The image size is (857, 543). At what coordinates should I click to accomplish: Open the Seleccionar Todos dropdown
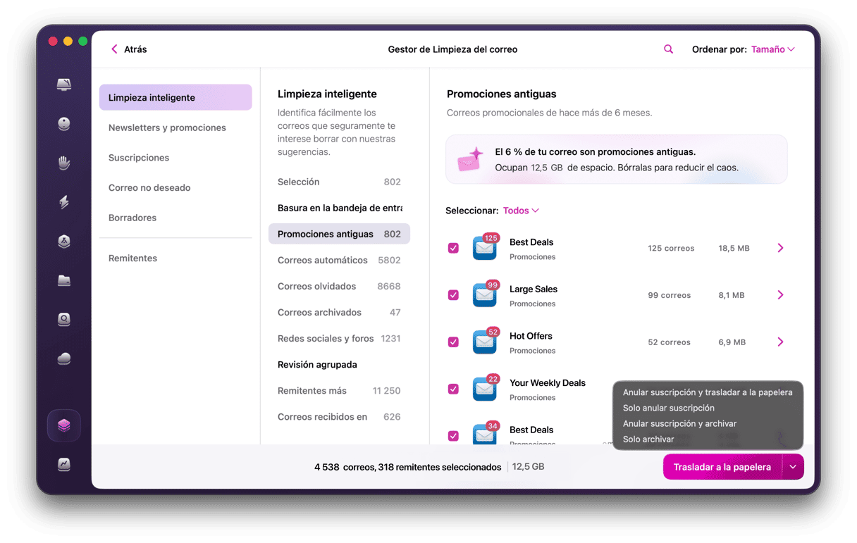521,211
